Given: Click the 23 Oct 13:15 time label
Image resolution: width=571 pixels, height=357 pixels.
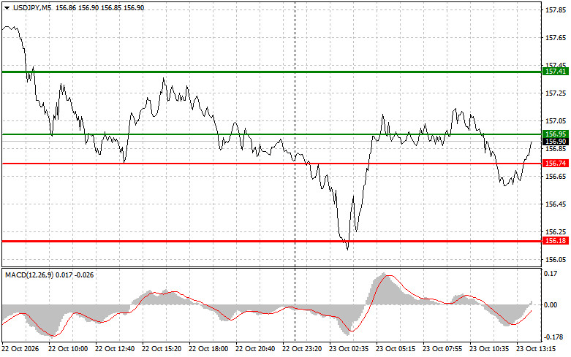Looking at the screenshot, I should pos(536,349).
